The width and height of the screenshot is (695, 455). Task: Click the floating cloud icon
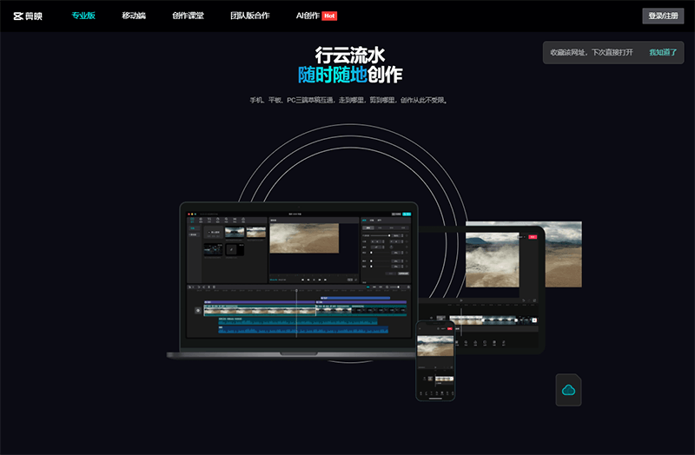(x=569, y=390)
